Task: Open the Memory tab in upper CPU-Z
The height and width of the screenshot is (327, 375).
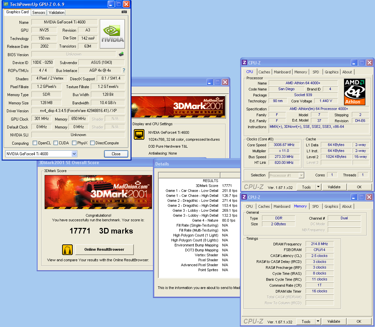Action: [301, 72]
